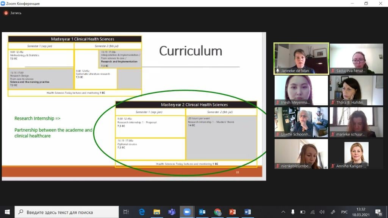Click the Windows Start button
This screenshot has height=218, width=388.
(7, 212)
